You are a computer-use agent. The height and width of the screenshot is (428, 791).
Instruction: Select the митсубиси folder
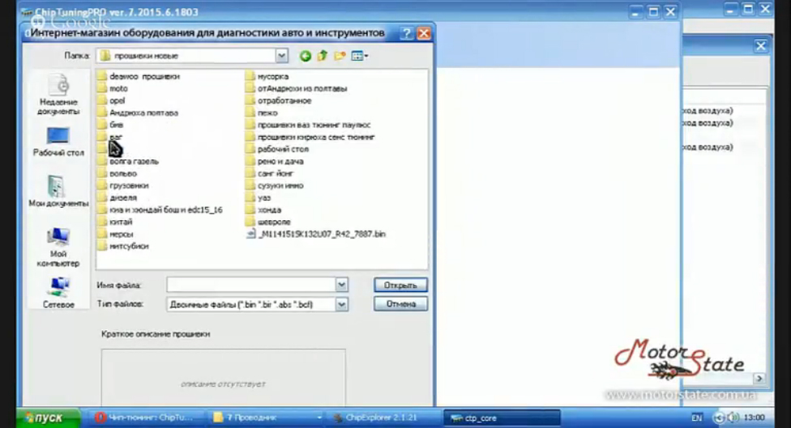coord(123,246)
